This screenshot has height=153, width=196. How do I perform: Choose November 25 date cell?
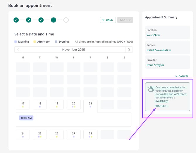(40, 135)
